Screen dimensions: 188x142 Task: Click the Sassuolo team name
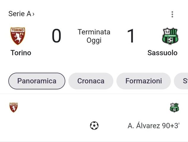point(162,53)
